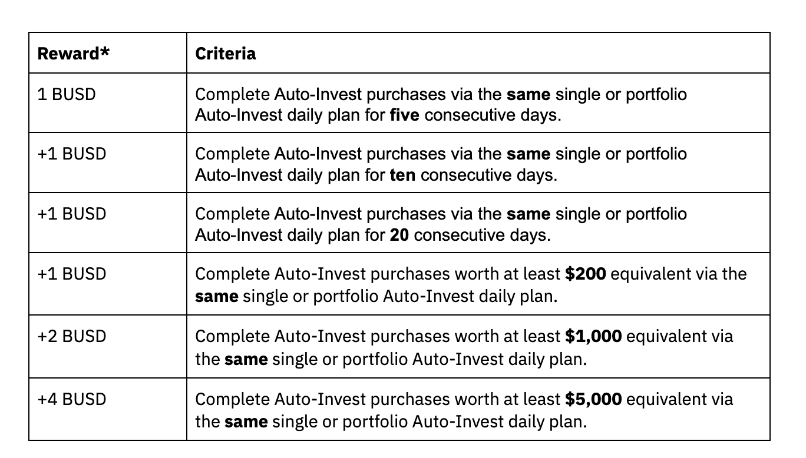This screenshot has width=806, height=458.
Task: Click the Criteria column header
Action: [x=225, y=54]
